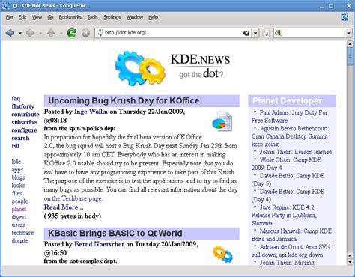Open the flatforty sidebar link
Screen dimensions: 355x277
[x=22, y=106]
